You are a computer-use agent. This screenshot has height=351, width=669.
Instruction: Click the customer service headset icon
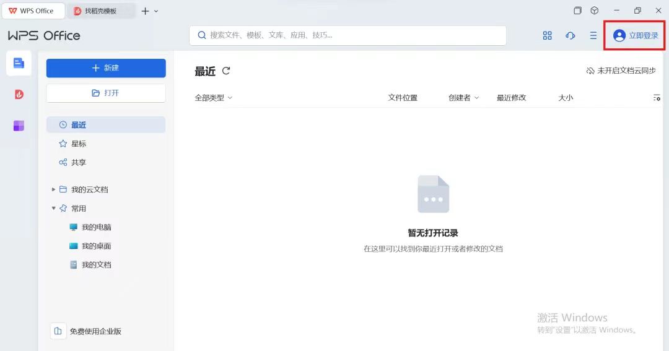click(570, 36)
